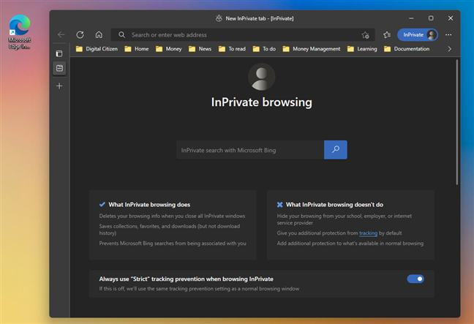Click the browser Back arrow button
The image size is (474, 324).
pos(61,35)
